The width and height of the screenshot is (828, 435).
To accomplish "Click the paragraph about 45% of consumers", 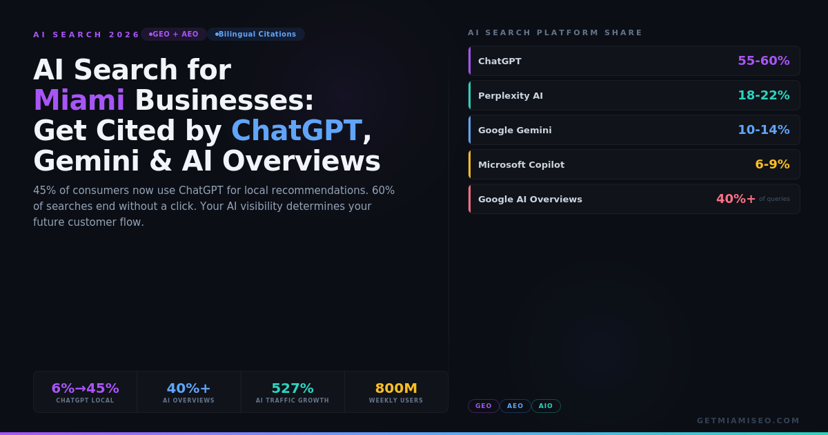I will click(214, 206).
